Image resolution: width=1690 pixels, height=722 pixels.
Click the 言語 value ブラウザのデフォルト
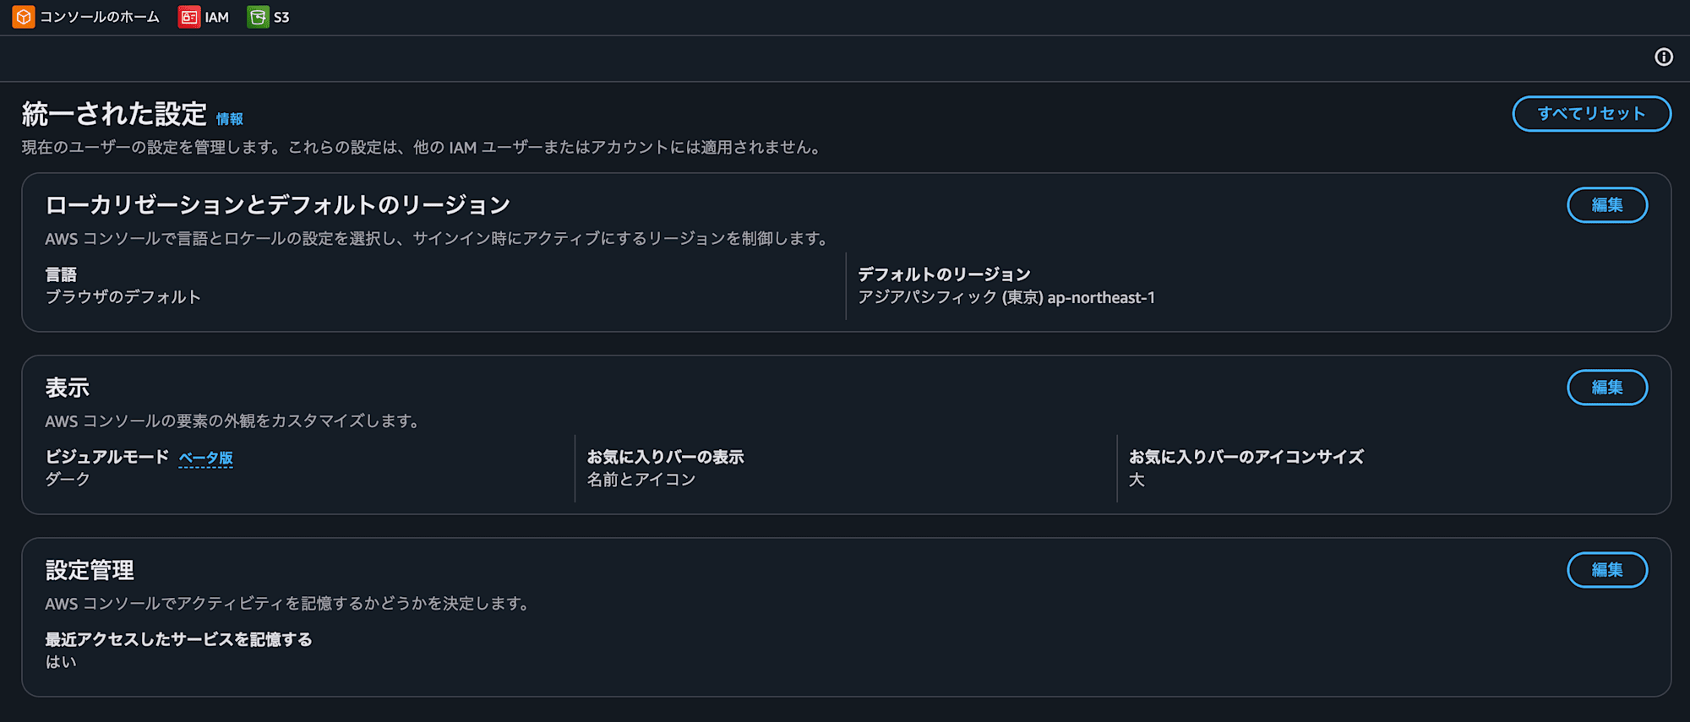123,296
